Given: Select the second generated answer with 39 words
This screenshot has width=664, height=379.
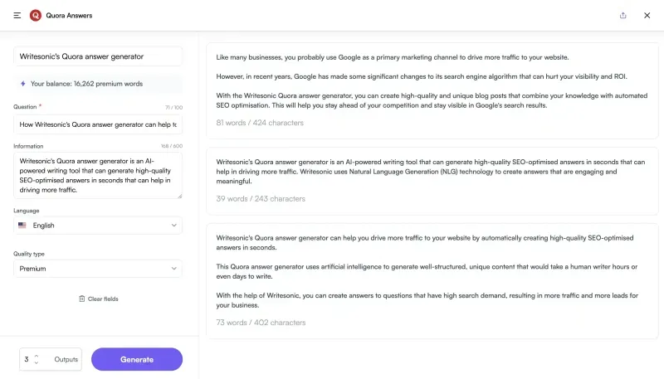Looking at the screenshot, I should [432, 181].
